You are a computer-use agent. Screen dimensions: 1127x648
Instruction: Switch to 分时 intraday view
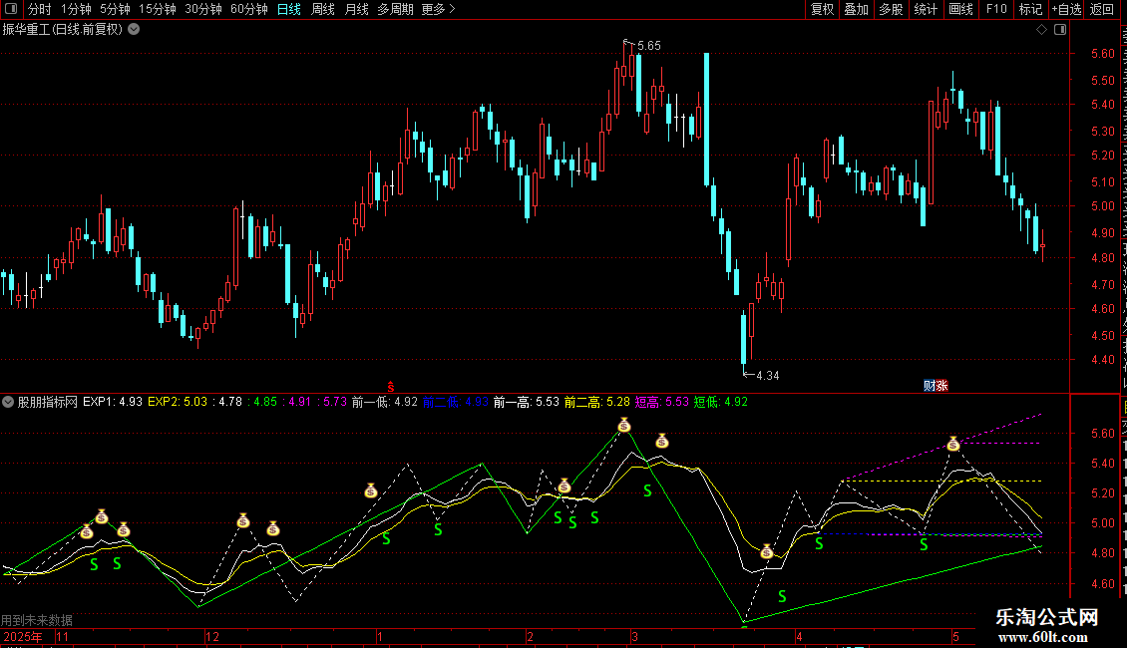point(40,9)
